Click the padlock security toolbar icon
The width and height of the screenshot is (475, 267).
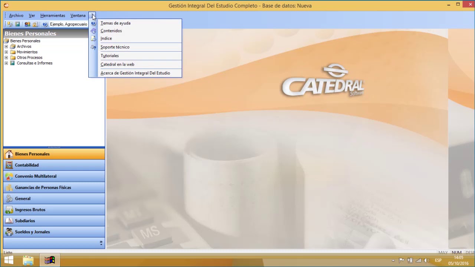[x=35, y=24]
